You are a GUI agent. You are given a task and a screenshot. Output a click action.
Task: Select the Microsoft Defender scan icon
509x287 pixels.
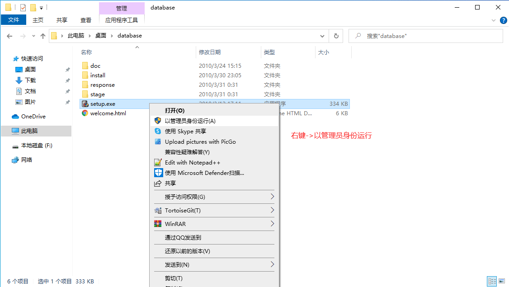[159, 173]
